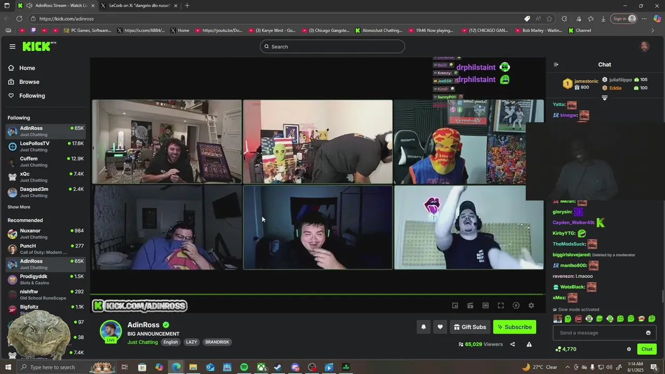665x374 pixels.
Task: Open a new browser tab
Action: coord(187,6)
